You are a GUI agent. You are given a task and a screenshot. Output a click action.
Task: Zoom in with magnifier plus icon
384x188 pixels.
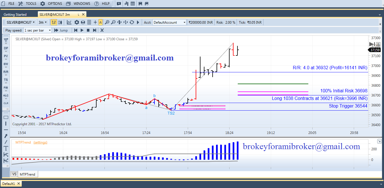point(107,22)
